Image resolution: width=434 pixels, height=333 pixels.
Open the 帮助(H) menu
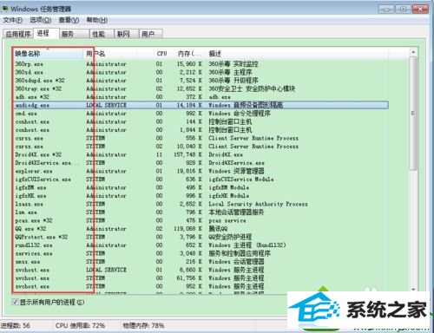point(97,20)
